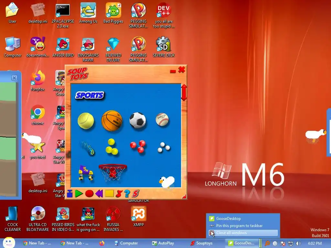Screen dimensions: 331x248
Task: Click the green play arrow in Soup Toys
Action: coord(79,193)
